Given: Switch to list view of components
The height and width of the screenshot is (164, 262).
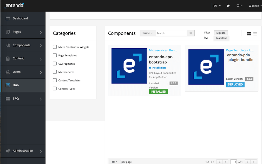Looking at the screenshot, I should click(x=255, y=34).
